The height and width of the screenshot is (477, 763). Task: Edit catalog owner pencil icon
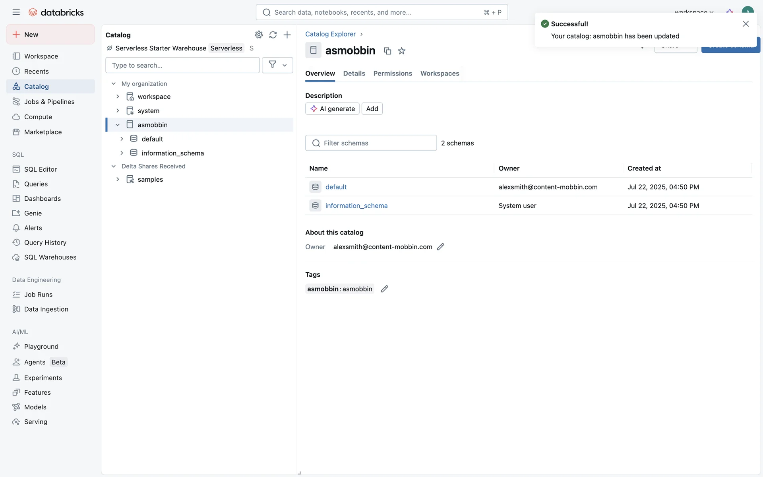[x=440, y=247]
